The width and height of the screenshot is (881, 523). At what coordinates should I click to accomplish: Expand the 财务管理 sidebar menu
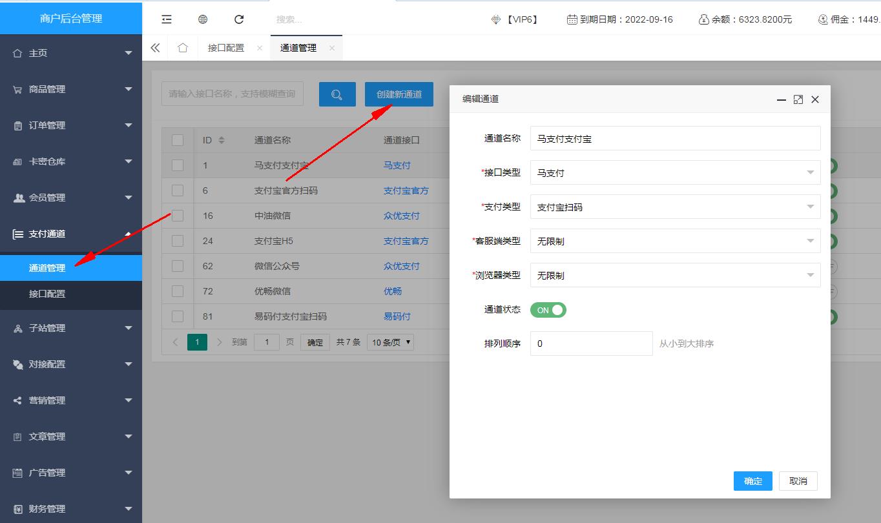[x=71, y=509]
